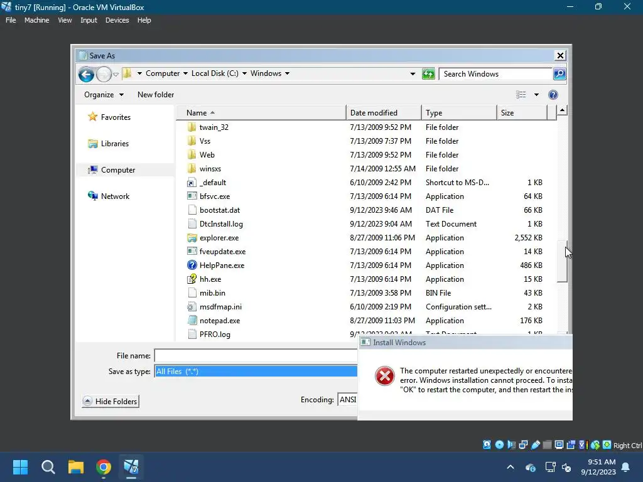Click the back arrow in Save As dialog
643x482 pixels.
(86, 74)
